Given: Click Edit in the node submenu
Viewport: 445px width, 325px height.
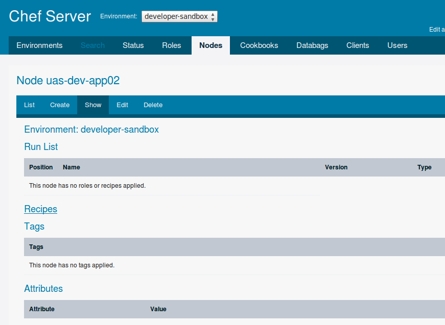Looking at the screenshot, I should click(122, 105).
